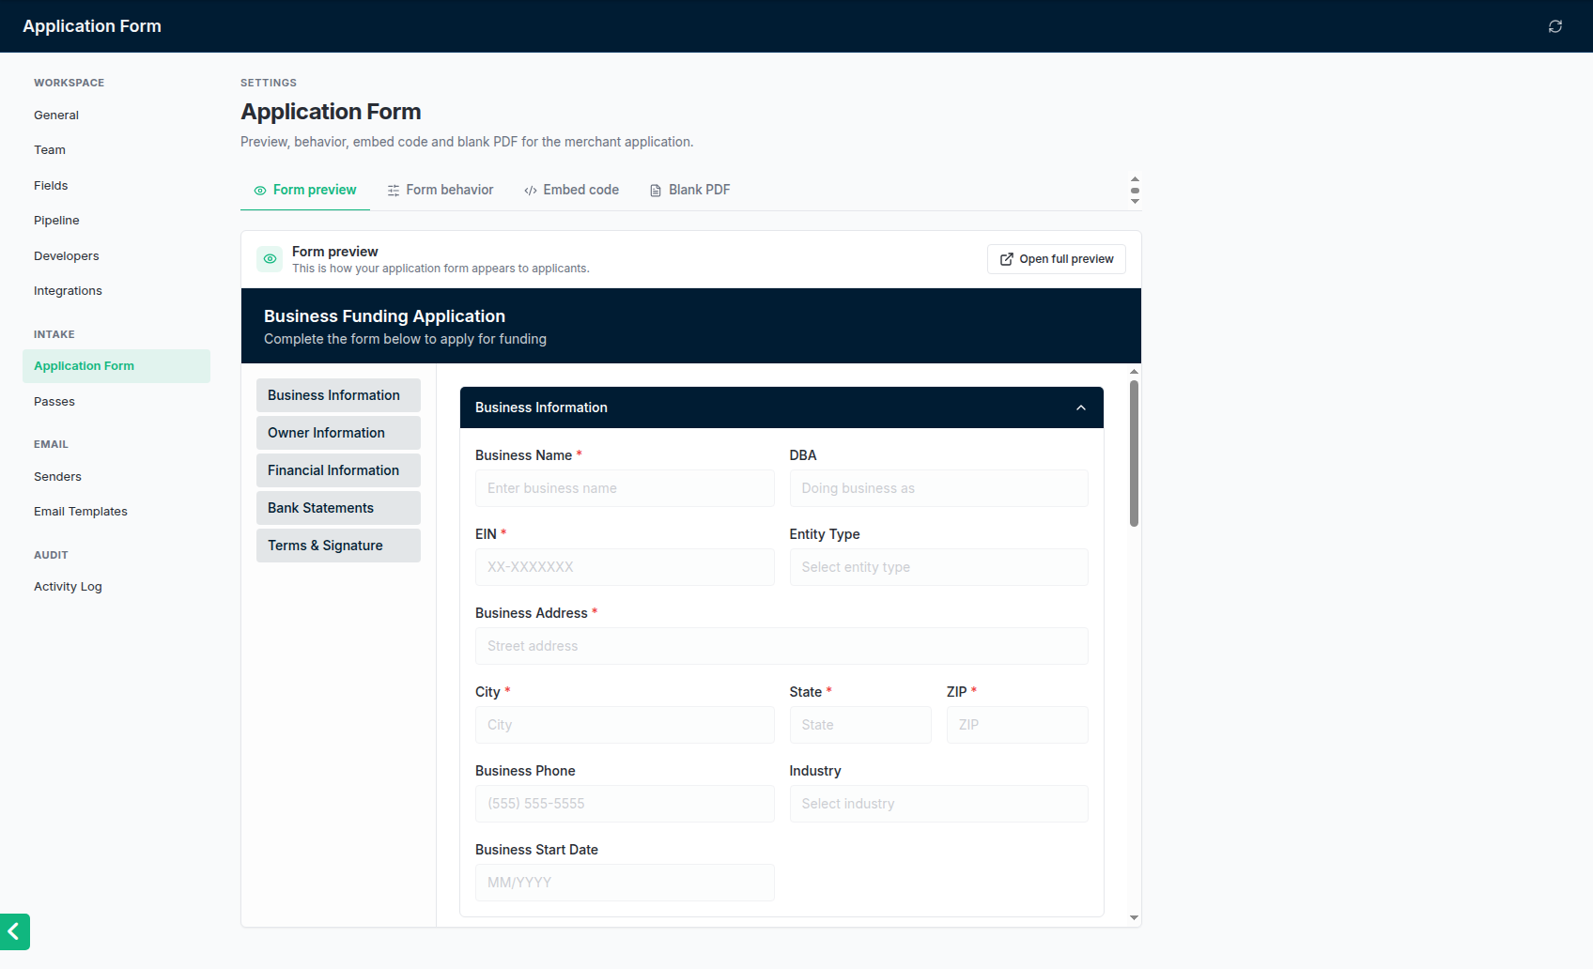Open the Pipeline settings page
The image size is (1593, 969).
[116, 221]
